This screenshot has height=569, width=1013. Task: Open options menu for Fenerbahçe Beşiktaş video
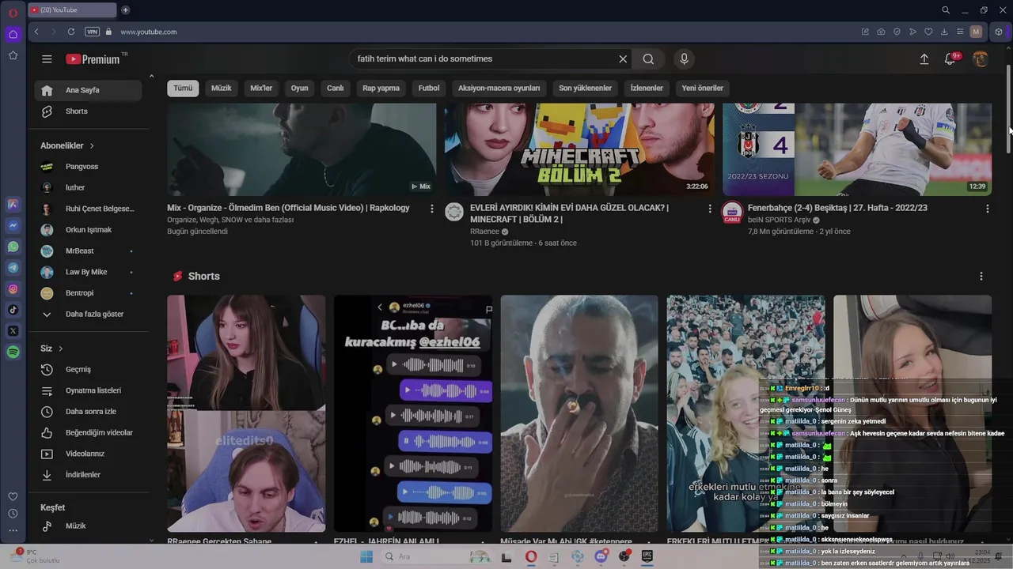pyautogui.click(x=987, y=209)
